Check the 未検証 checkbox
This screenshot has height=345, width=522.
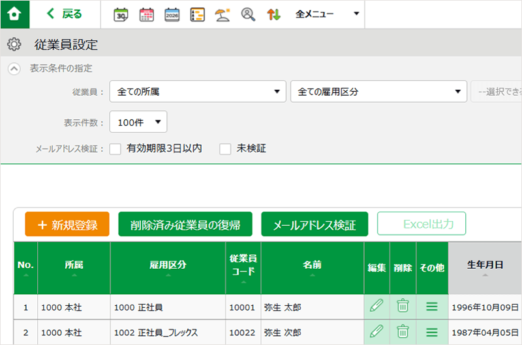coord(225,149)
